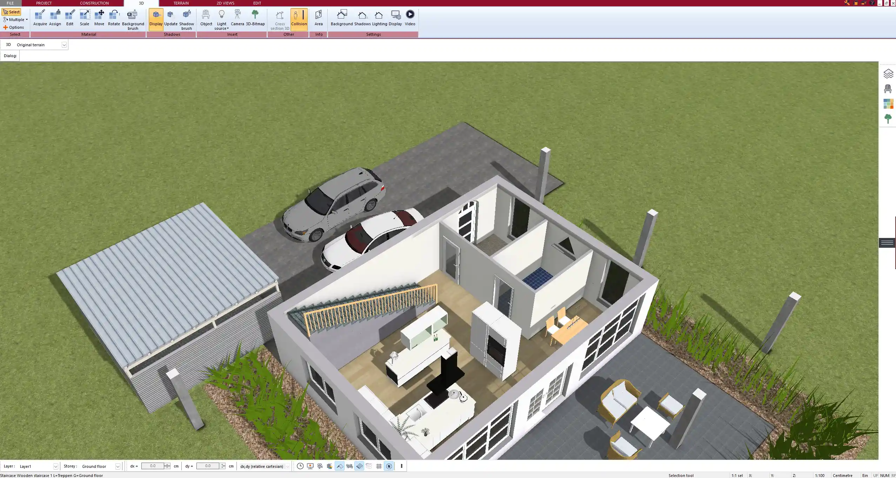The height and width of the screenshot is (478, 896).
Task: Click the sidebar expand handle bars
Action: (x=887, y=243)
